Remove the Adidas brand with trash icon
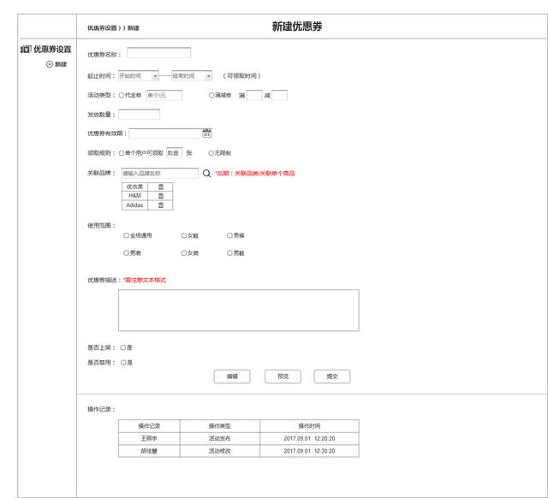Screen dimensions: 548x498 coord(160,205)
